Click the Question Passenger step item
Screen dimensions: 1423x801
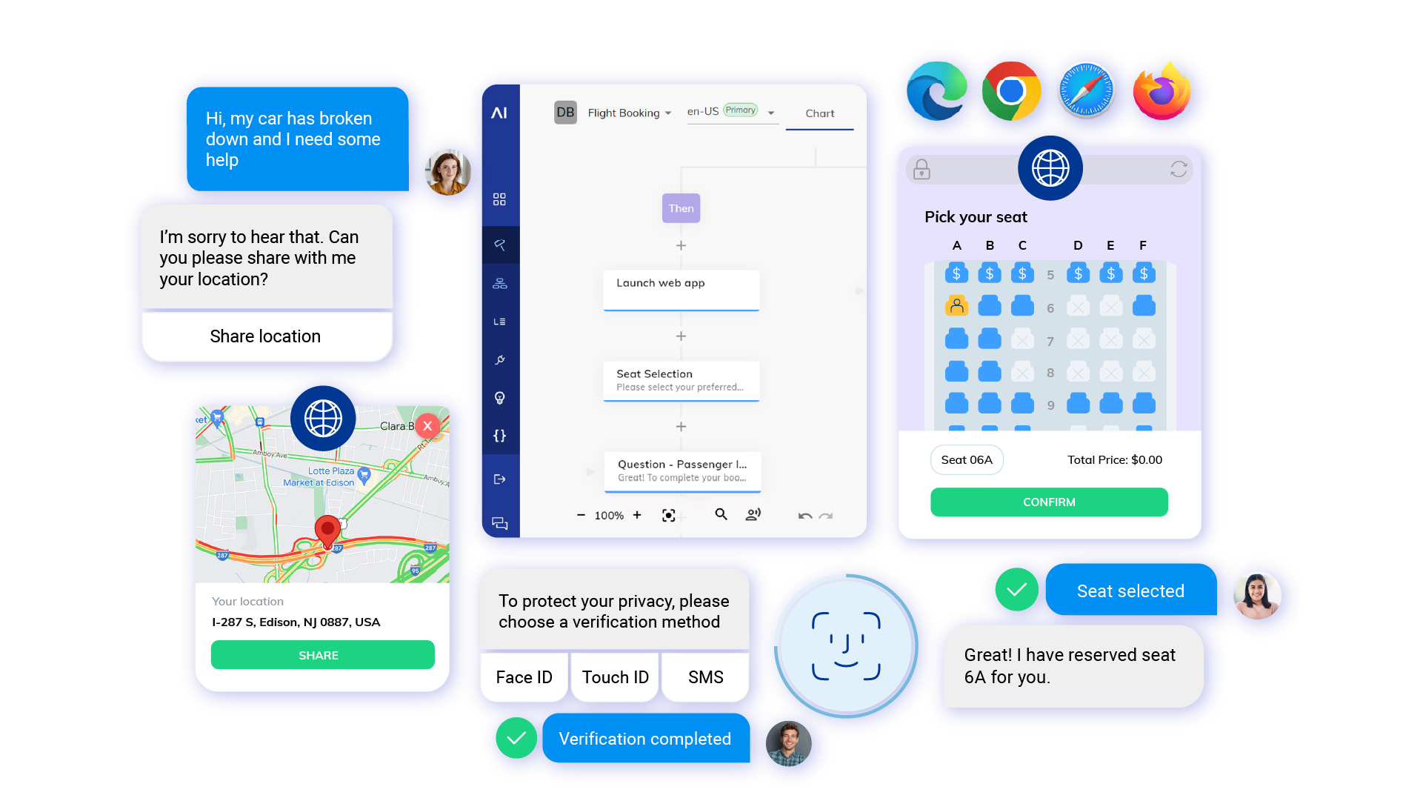point(681,470)
